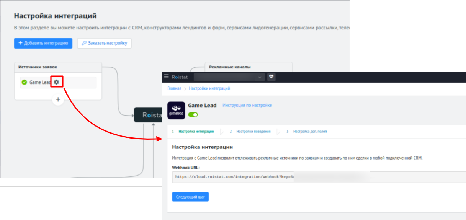This screenshot has width=466, height=220.
Task: Click the Заказать настройку button
Action: [x=104, y=43]
